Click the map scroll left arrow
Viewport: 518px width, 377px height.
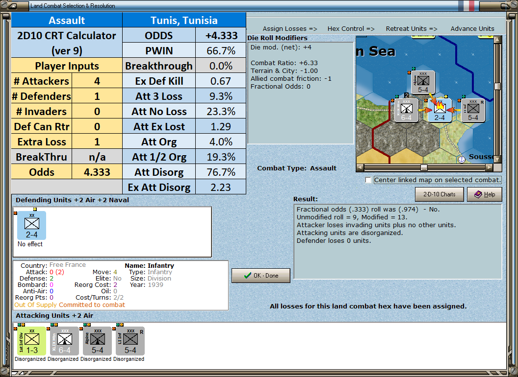[360, 167]
